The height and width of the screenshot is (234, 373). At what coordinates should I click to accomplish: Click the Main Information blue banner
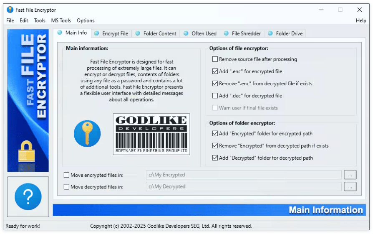tap(209, 210)
